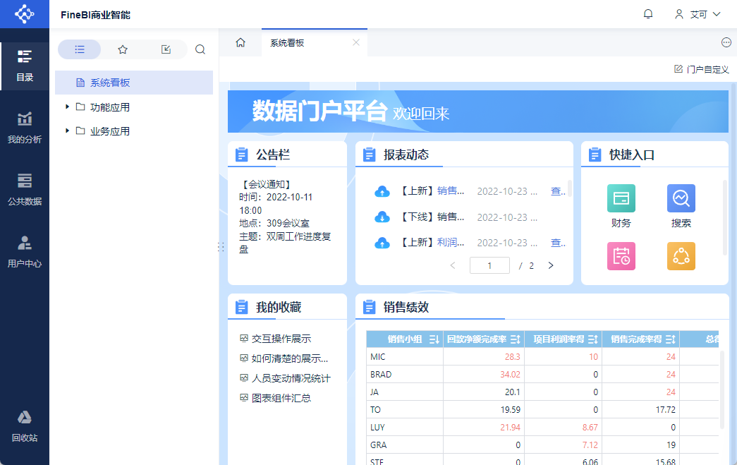Open the search icon in directory panel
737x465 pixels.
tap(200, 49)
